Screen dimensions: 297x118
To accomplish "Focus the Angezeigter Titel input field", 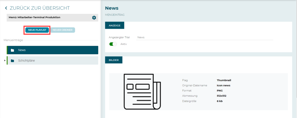I will 204,38.
